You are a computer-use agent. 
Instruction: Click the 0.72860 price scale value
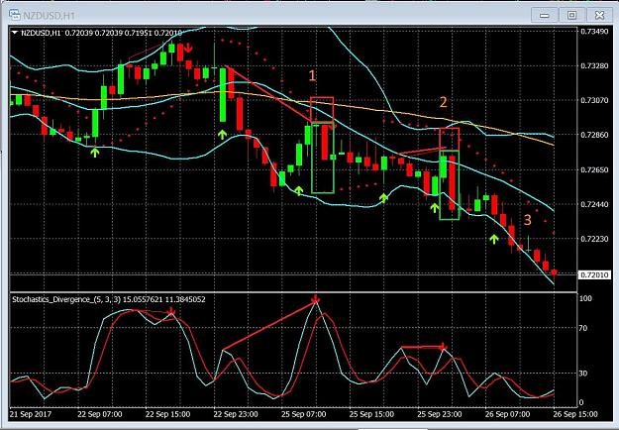pyautogui.click(x=594, y=135)
